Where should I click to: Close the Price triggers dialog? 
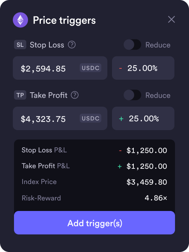(x=171, y=20)
